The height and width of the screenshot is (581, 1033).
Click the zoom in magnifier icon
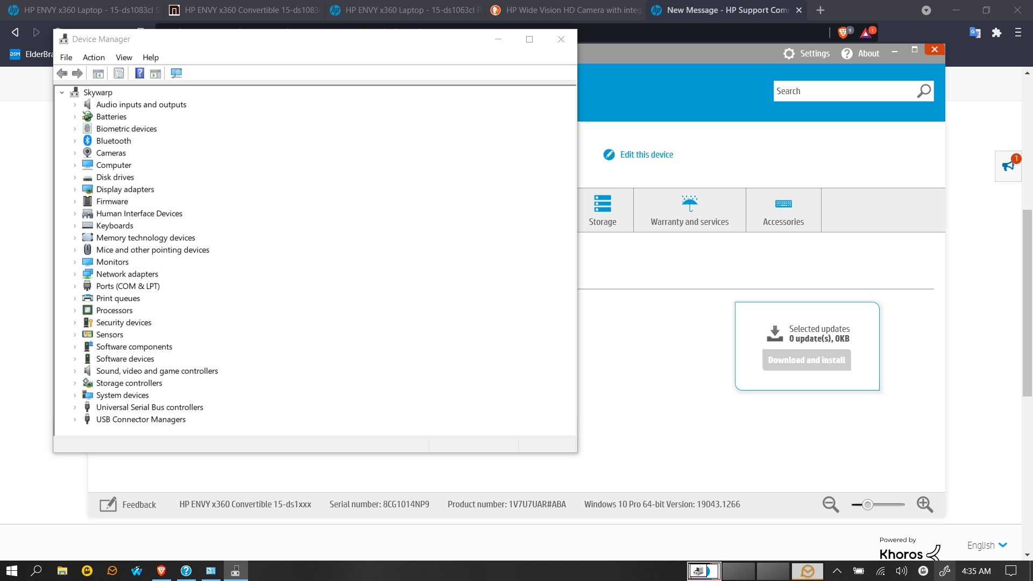click(x=925, y=505)
